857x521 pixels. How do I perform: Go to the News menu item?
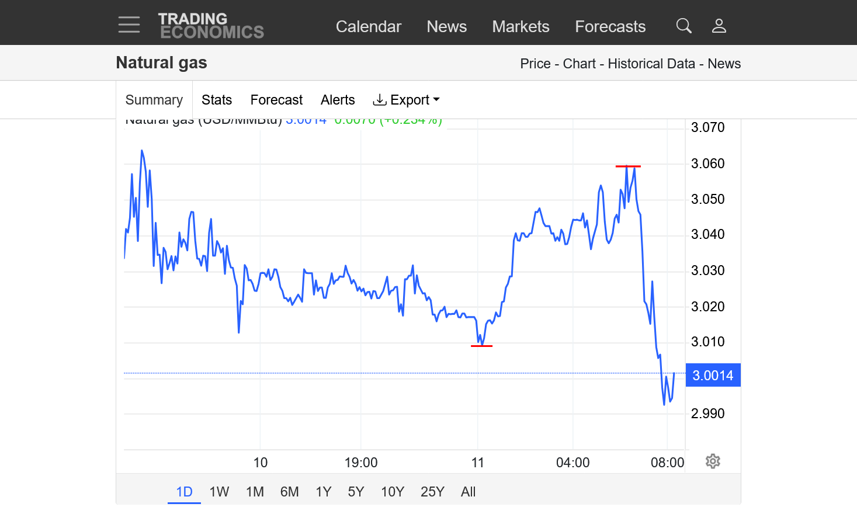[446, 26]
